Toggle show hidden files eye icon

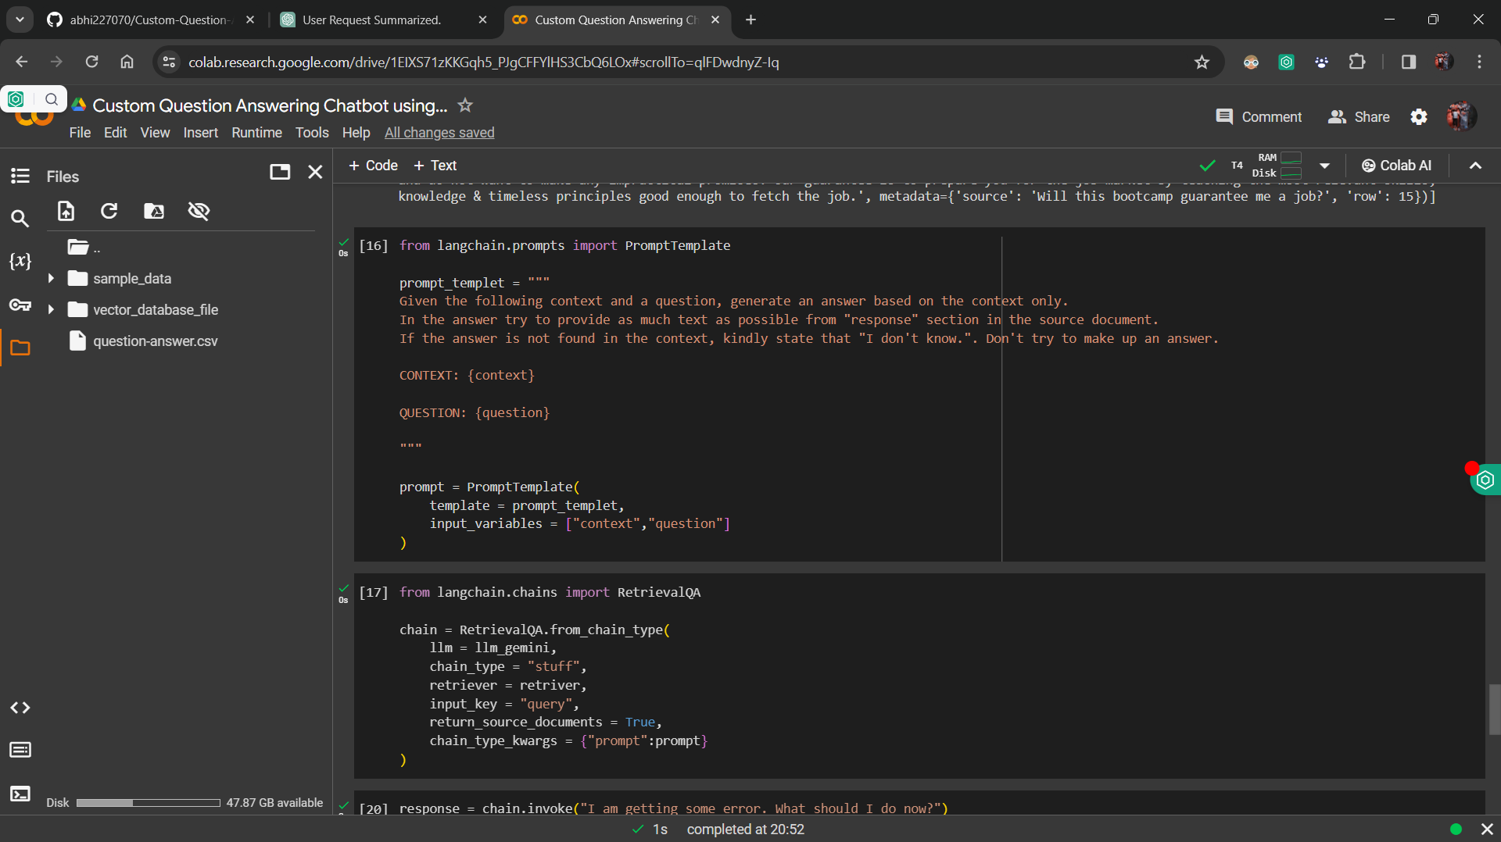[x=199, y=211]
